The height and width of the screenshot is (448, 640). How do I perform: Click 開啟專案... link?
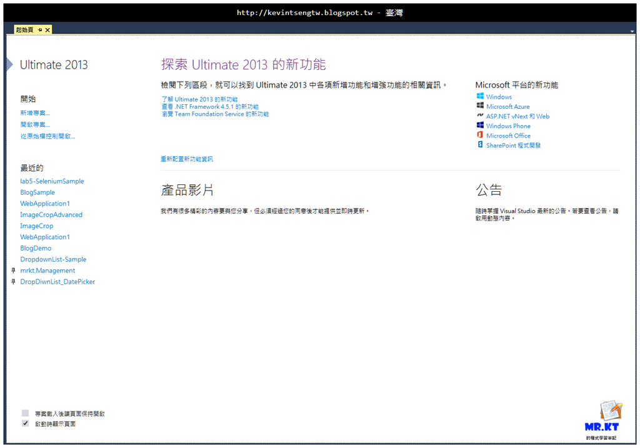[x=35, y=124]
